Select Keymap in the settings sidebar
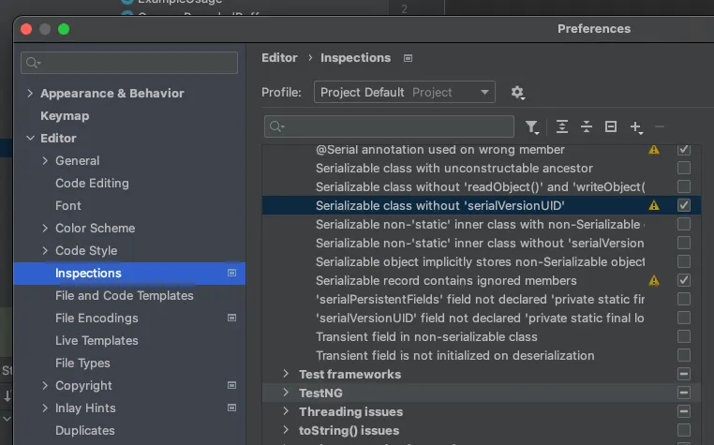 [65, 115]
